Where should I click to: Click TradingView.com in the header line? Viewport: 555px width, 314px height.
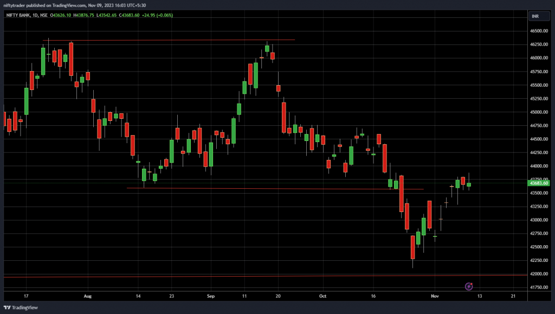(69, 5)
